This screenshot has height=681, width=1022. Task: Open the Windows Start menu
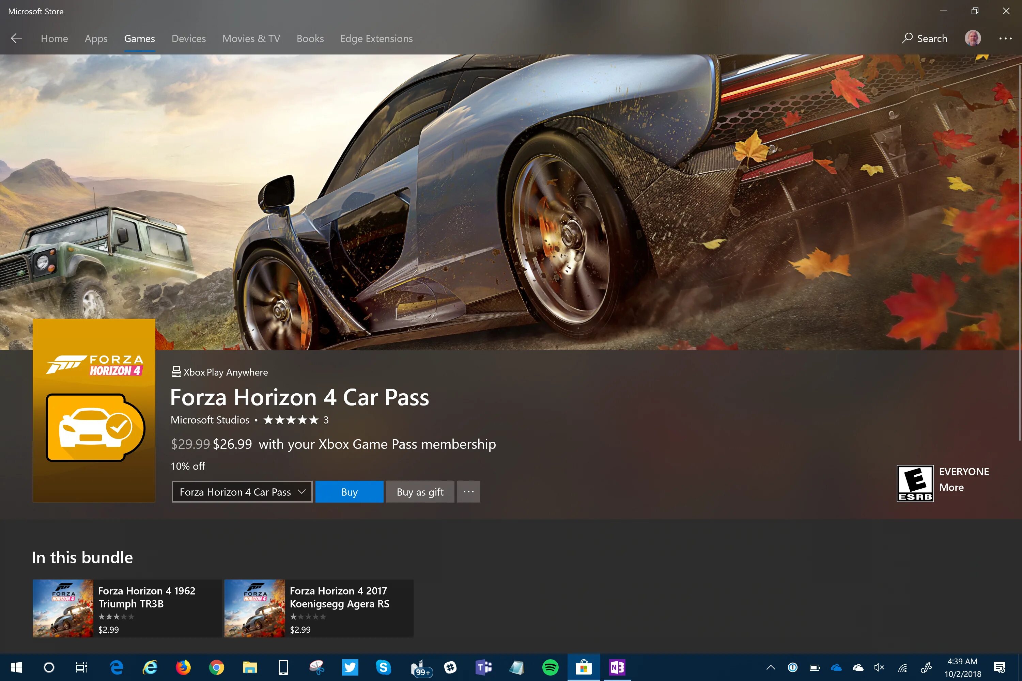(16, 667)
